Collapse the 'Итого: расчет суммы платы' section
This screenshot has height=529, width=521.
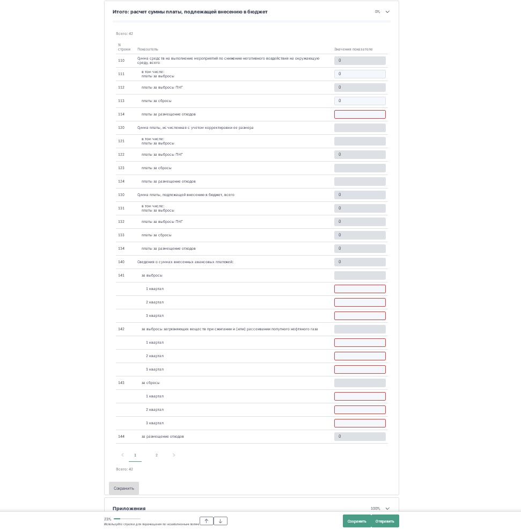tap(387, 12)
